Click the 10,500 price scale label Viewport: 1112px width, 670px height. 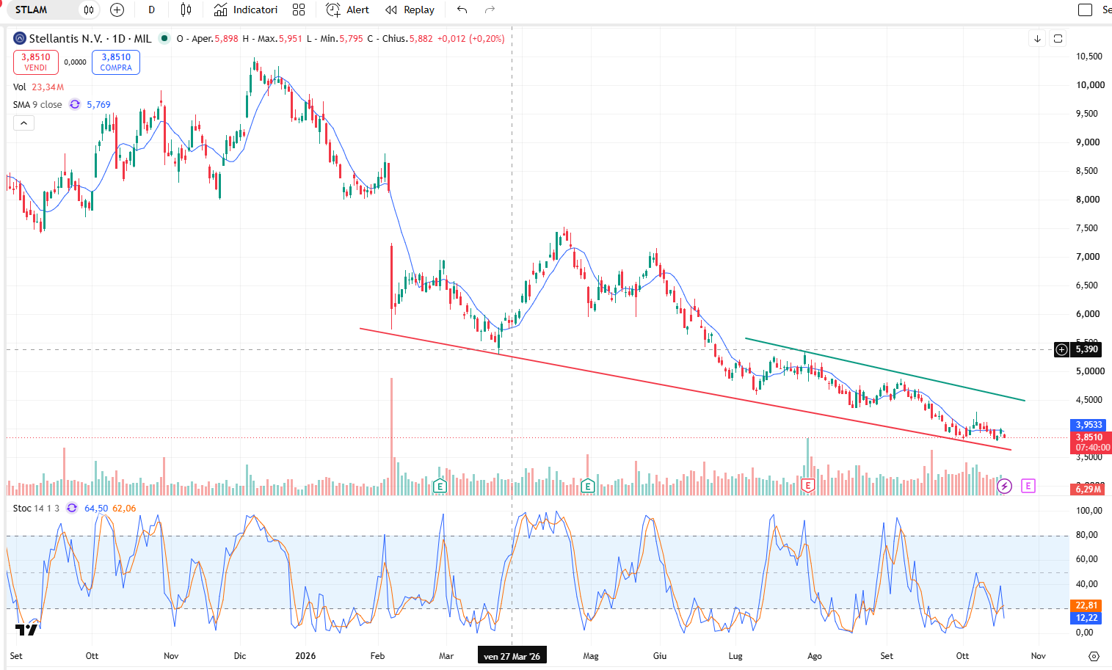pyautogui.click(x=1089, y=57)
